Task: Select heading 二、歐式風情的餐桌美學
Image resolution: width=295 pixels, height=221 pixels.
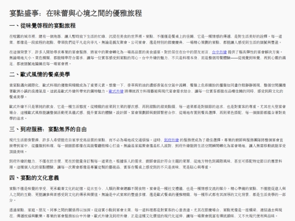Action: (40, 74)
